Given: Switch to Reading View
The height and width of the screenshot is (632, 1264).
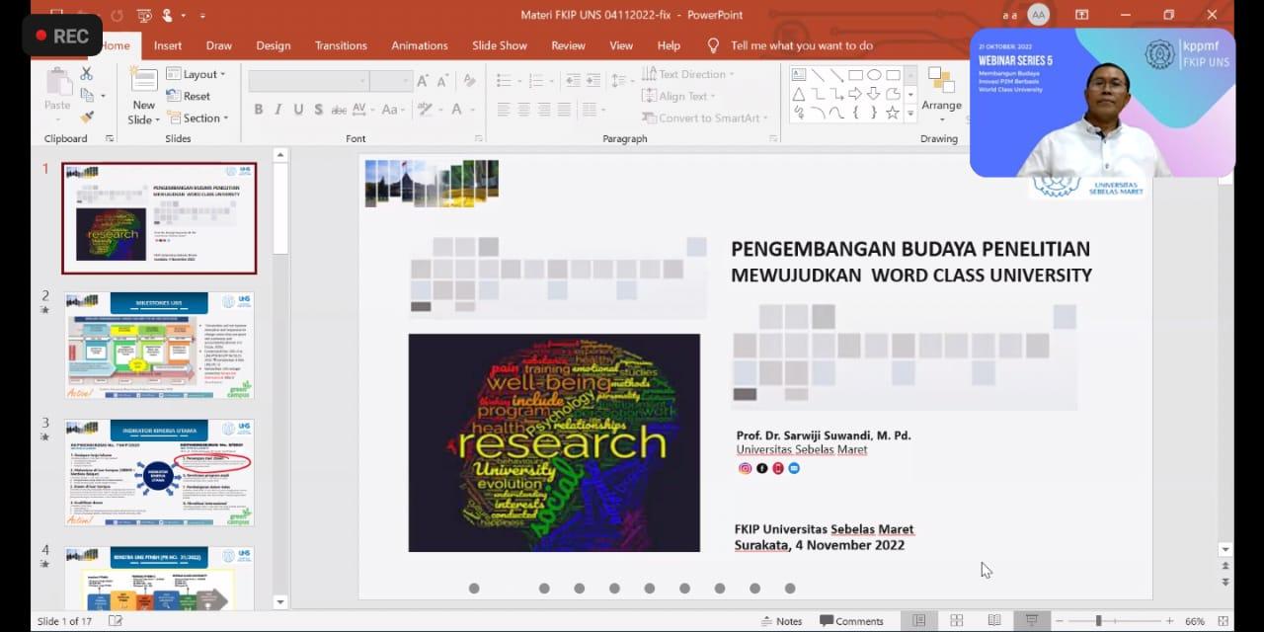Looking at the screenshot, I should pyautogui.click(x=993, y=620).
